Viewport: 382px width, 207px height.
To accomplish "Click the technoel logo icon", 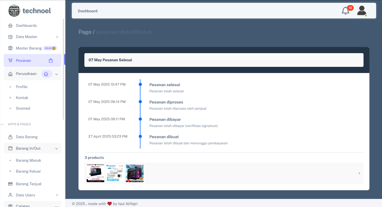I will point(14,11).
